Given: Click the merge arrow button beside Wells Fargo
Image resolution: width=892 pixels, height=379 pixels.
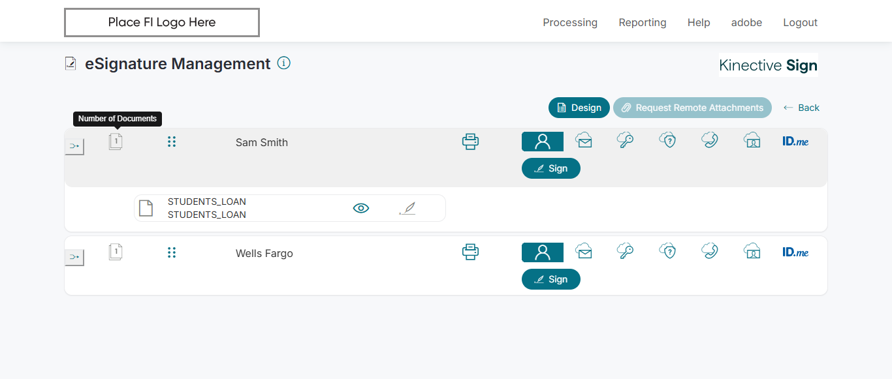Looking at the screenshot, I should point(74,257).
